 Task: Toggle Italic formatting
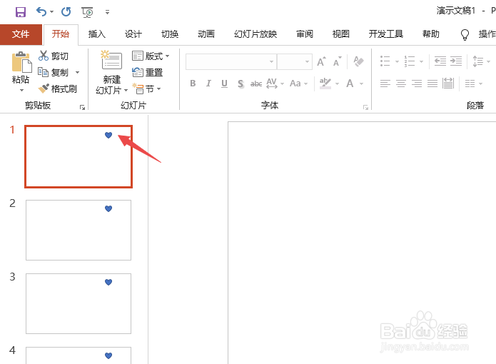point(208,84)
